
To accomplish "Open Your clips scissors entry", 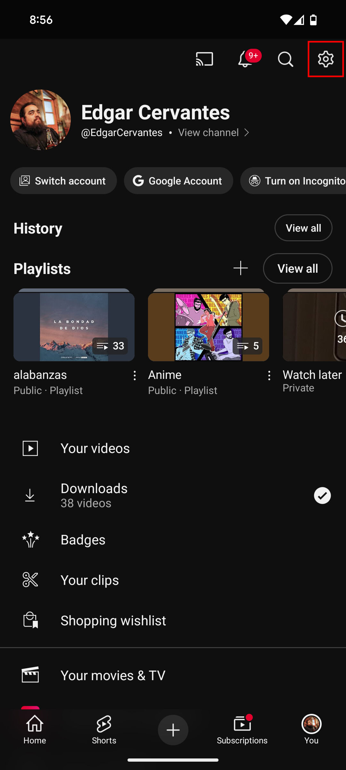I will pos(90,580).
